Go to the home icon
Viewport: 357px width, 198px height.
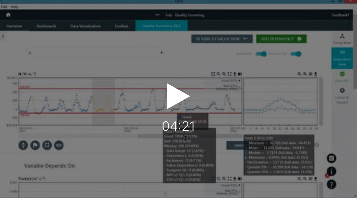(8, 15)
